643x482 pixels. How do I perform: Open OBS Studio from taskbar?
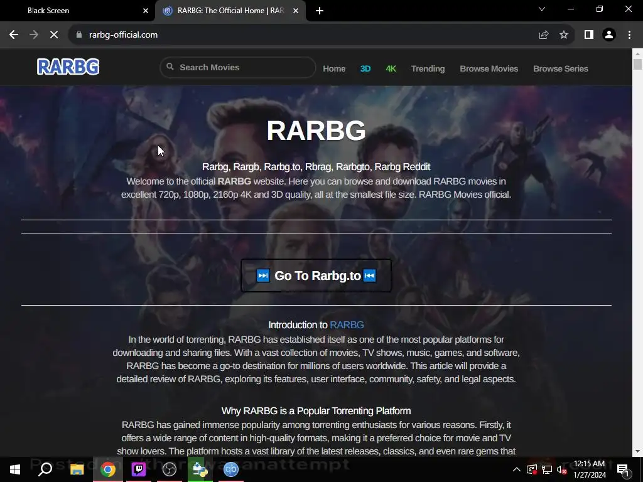tap(170, 469)
